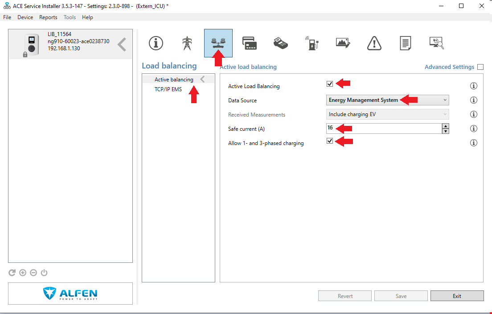Image resolution: width=492 pixels, height=314 pixels.
Task: Open the monitor diagnostics magnifier tab
Action: click(436, 43)
